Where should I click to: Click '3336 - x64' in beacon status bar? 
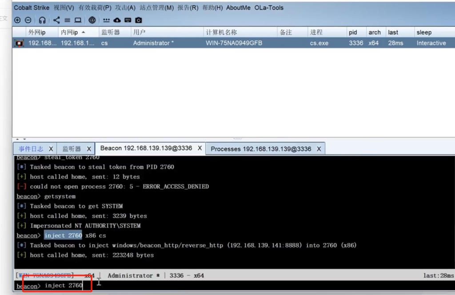pos(187,275)
